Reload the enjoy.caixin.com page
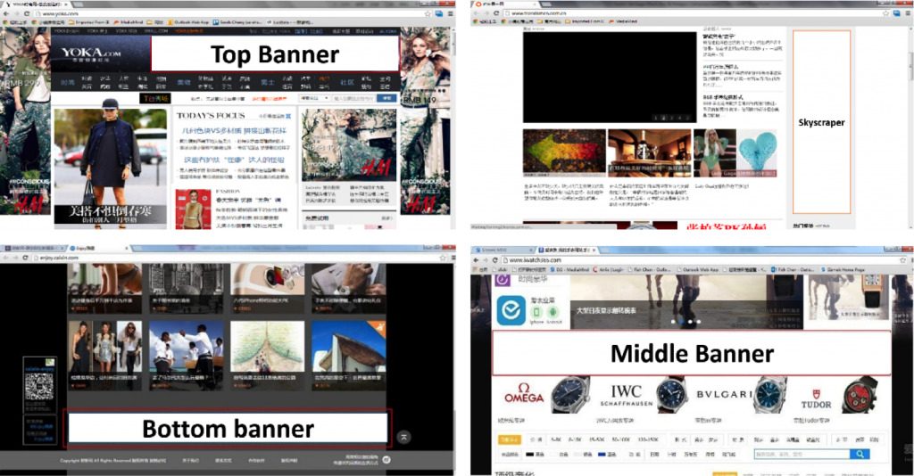Viewport: 914px width, 476px height. 26,258
